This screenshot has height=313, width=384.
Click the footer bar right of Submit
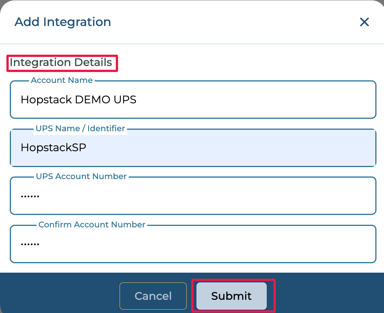pyautogui.click(x=328, y=294)
